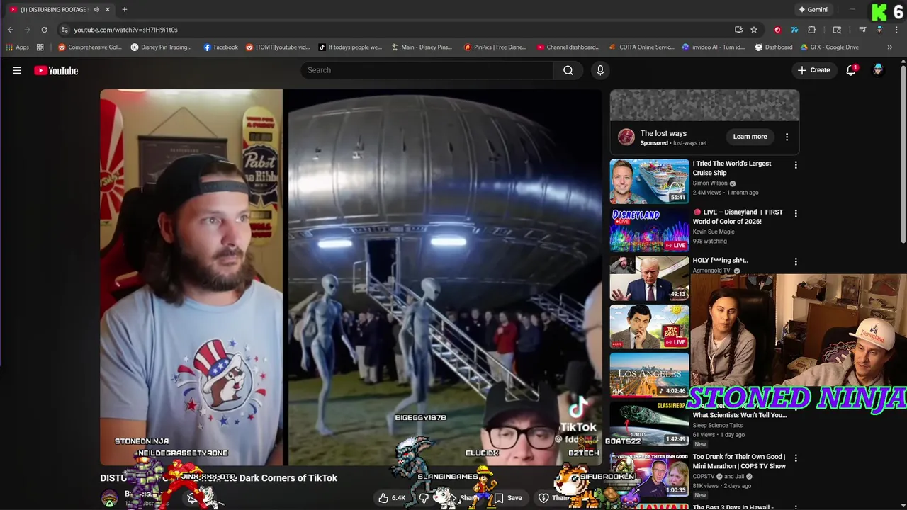The width and height of the screenshot is (907, 510).
Task: Like the video with thumbs-up 6.4K
Action: [x=392, y=498]
